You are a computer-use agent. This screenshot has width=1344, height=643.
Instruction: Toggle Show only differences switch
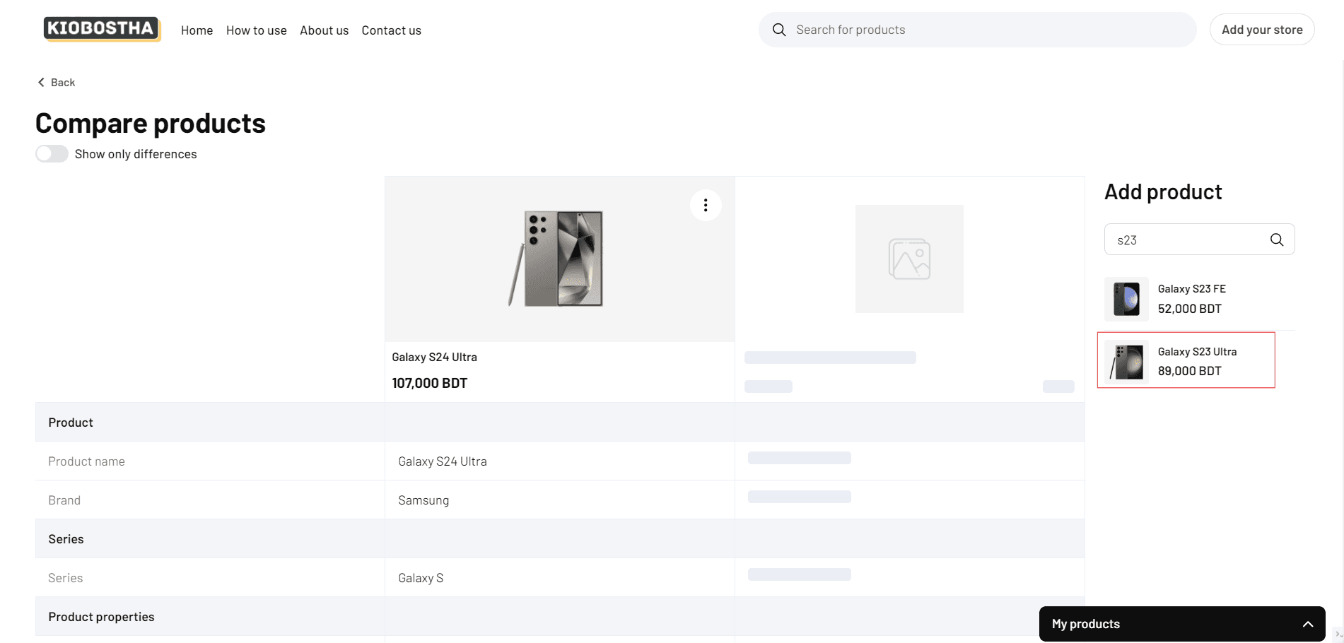[x=52, y=154]
